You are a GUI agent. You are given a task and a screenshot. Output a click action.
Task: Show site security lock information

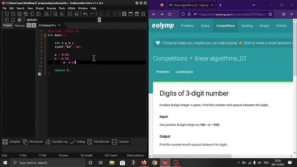[189, 14]
